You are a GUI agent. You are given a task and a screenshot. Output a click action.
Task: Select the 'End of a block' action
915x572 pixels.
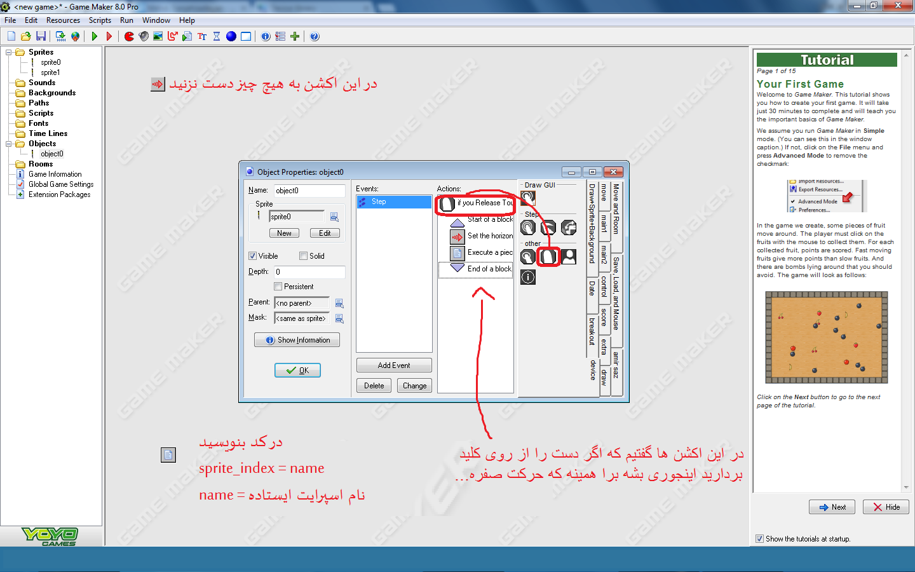(x=476, y=269)
